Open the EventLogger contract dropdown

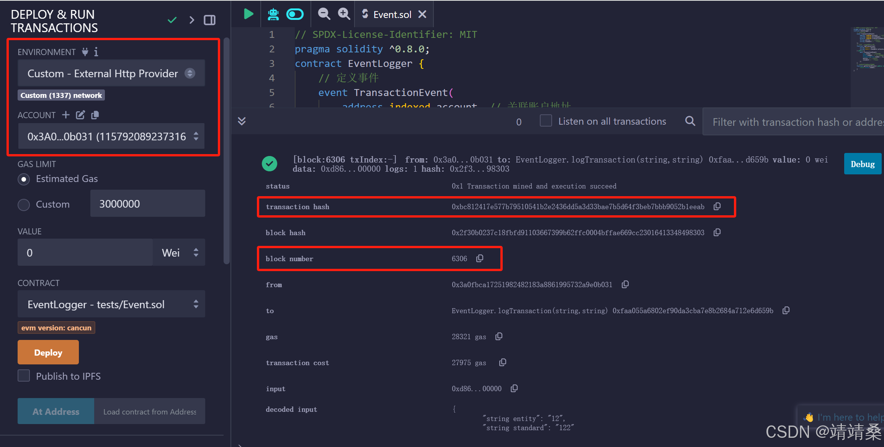tap(111, 304)
